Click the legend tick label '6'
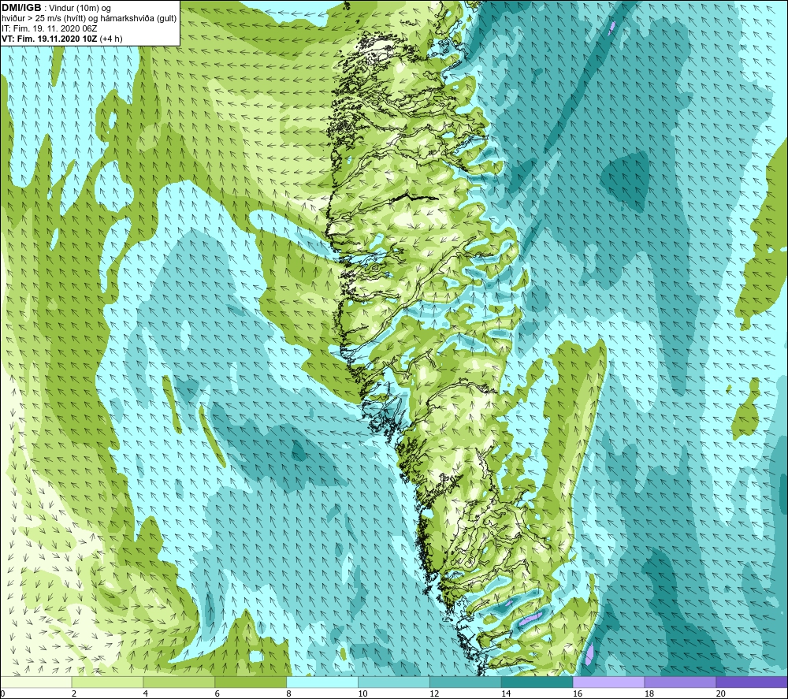 [217, 693]
